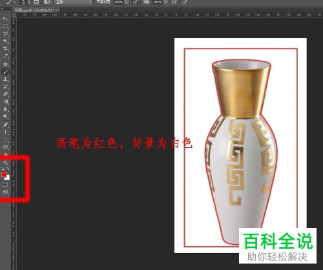Select the Horizontal Type tool
323x270 pixels.
pyautogui.click(x=5, y=132)
